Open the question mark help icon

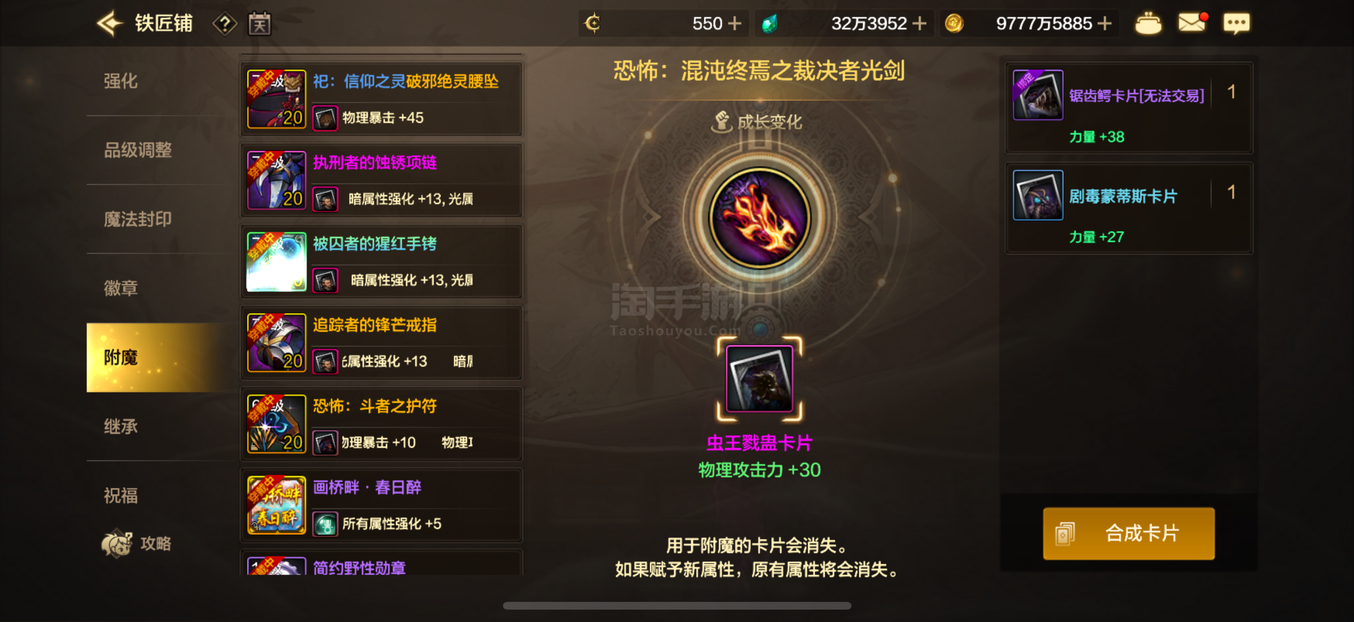point(225,24)
